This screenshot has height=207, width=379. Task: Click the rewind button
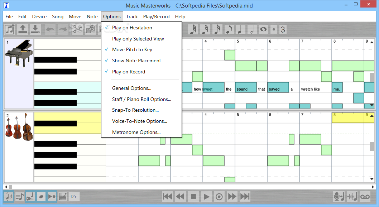click(180, 196)
